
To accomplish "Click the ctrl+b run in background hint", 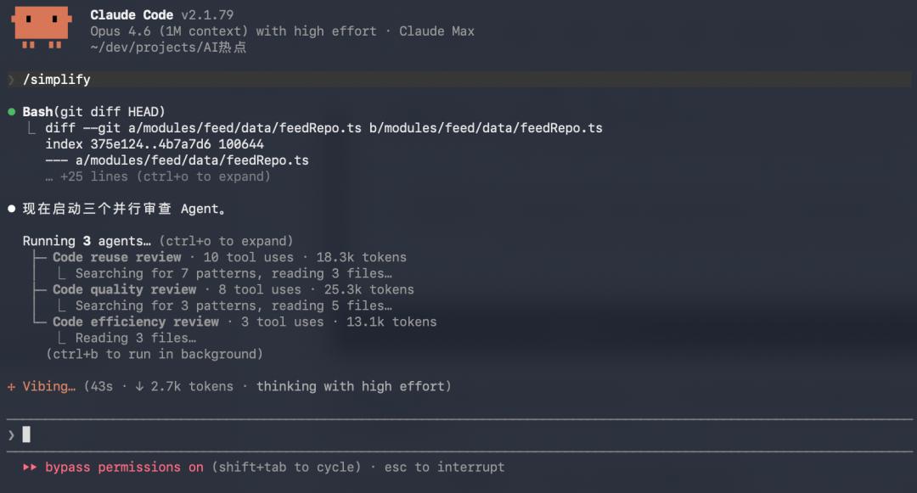I will pos(154,354).
